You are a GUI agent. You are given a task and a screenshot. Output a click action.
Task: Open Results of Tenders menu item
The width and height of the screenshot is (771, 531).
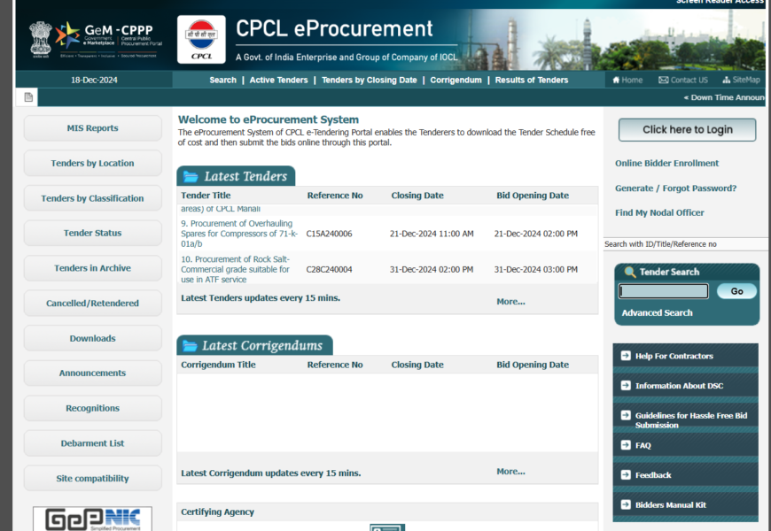point(531,80)
